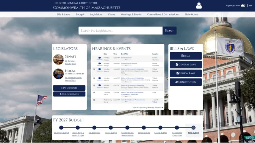The image size is (255, 143).
Task: Open the All Senators link
Action: click(70, 61)
